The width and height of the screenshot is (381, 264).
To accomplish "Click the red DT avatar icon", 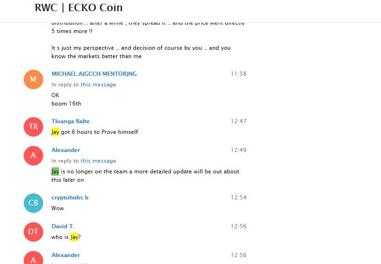I will click(x=33, y=231).
